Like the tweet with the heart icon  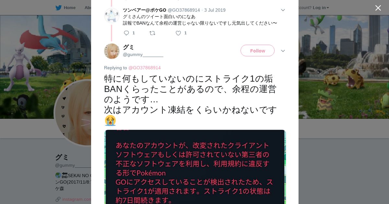point(178,33)
